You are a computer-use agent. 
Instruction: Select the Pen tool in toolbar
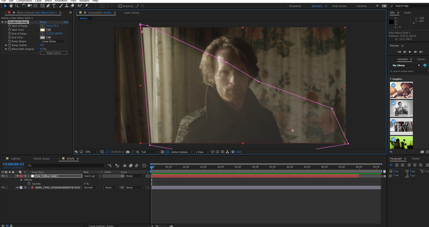point(48,6)
